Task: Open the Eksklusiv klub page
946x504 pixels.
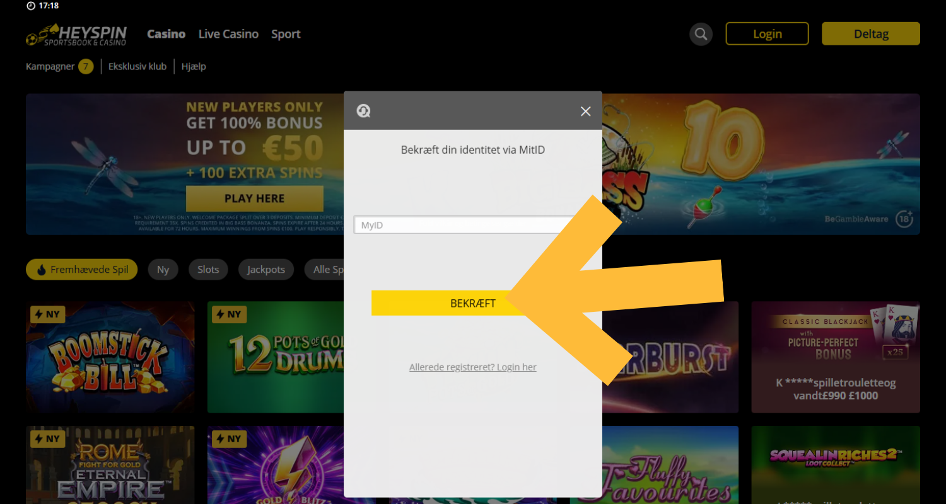Action: (x=137, y=66)
